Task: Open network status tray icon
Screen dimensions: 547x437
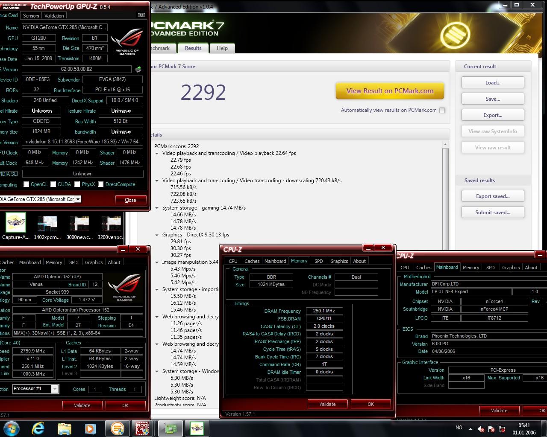Action: click(502, 428)
